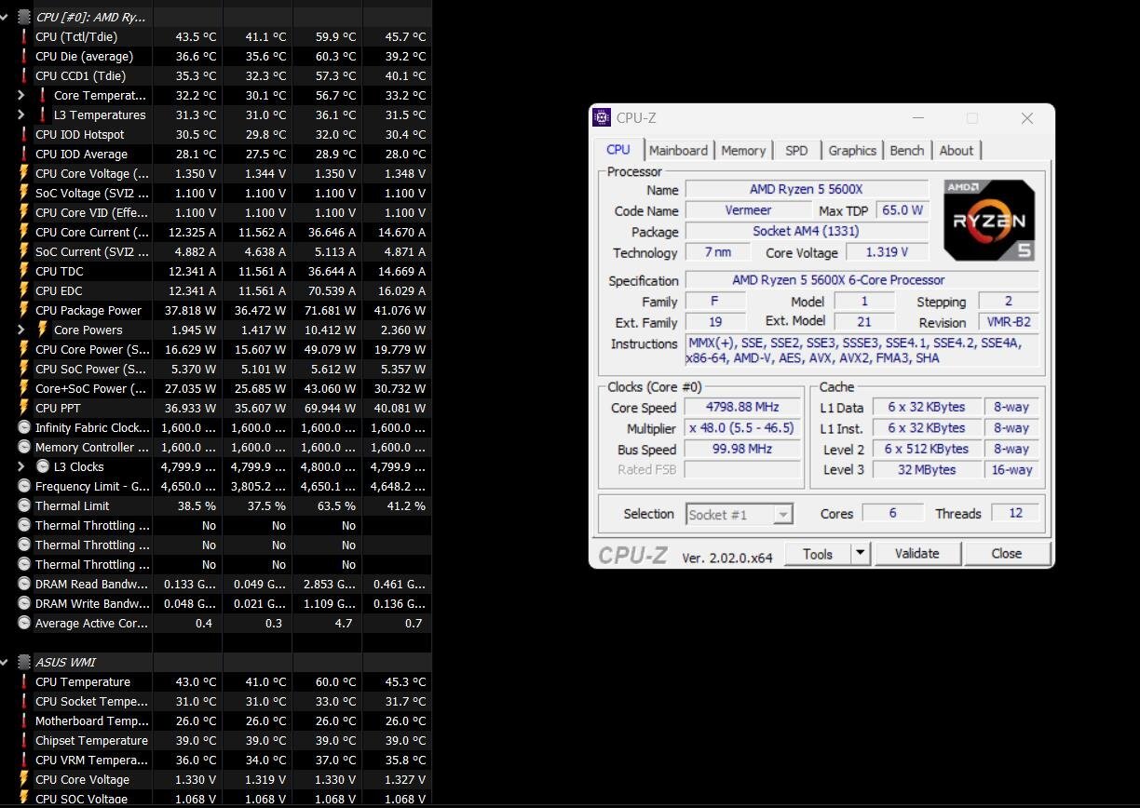Open the Tools dropdown arrow in CPU-Z
This screenshot has width=1140, height=808.
tap(861, 554)
